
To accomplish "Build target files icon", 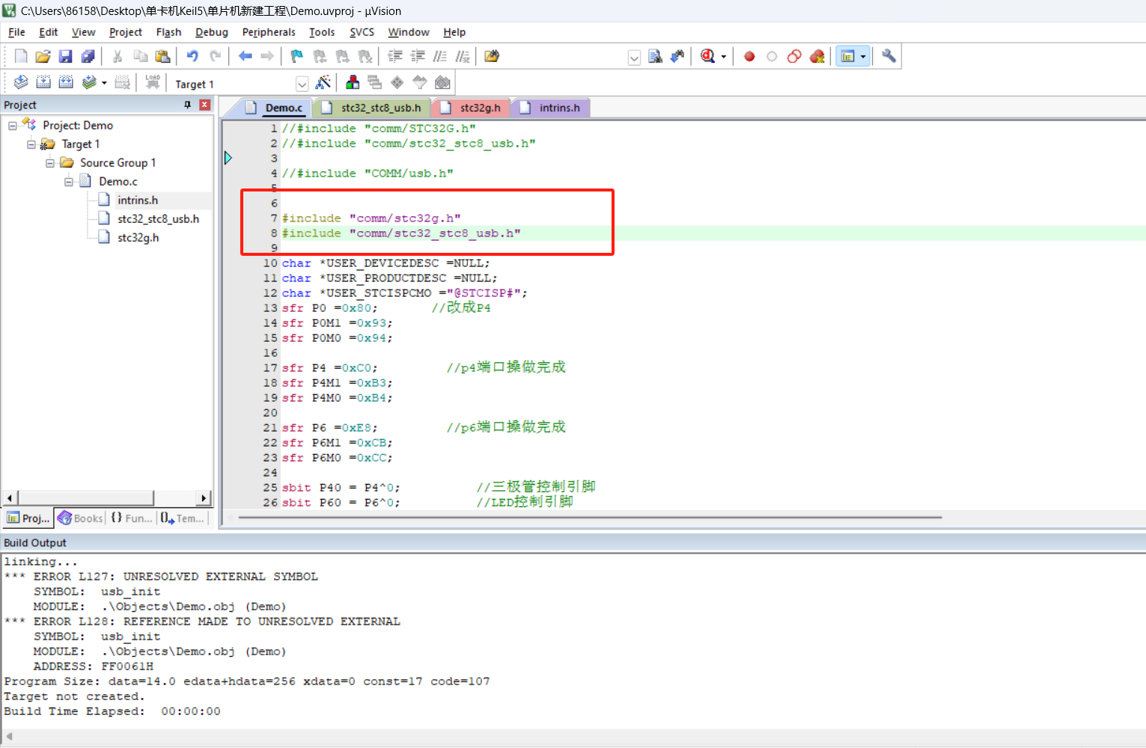I will [x=43, y=82].
